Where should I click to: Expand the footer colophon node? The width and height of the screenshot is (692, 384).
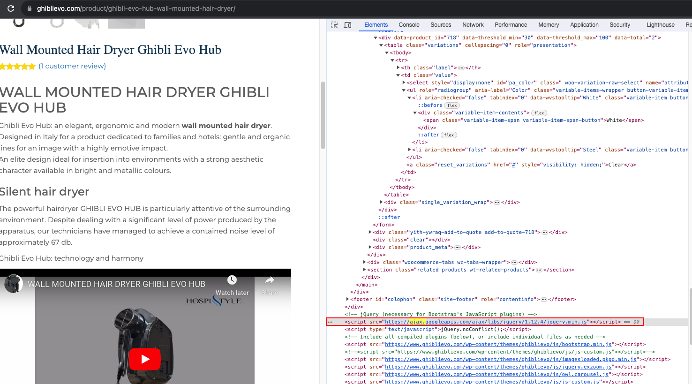click(347, 300)
